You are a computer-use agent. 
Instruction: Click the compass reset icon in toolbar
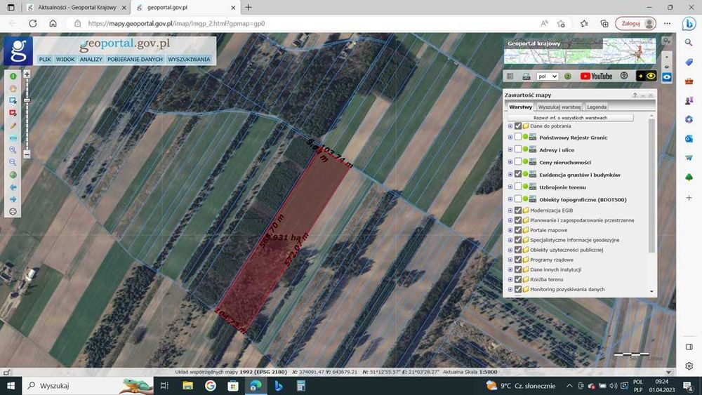[13, 212]
